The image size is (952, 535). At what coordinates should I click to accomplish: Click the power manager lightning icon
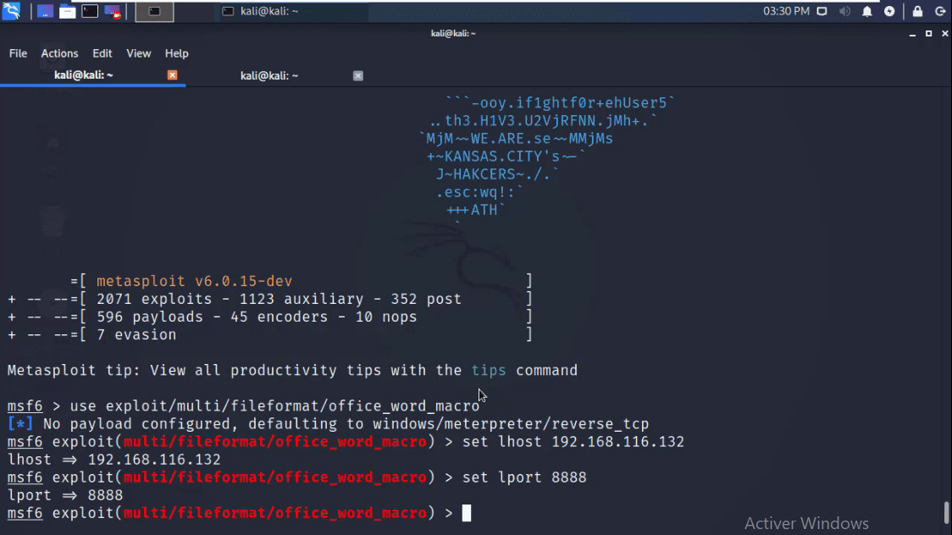(x=889, y=11)
